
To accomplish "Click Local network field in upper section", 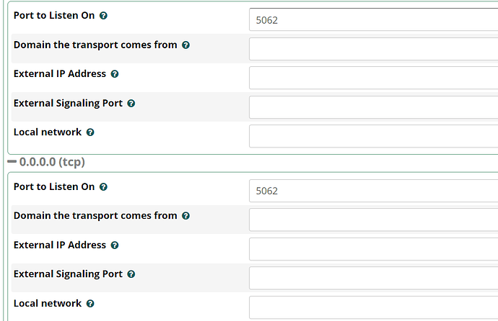I will click(373, 136).
